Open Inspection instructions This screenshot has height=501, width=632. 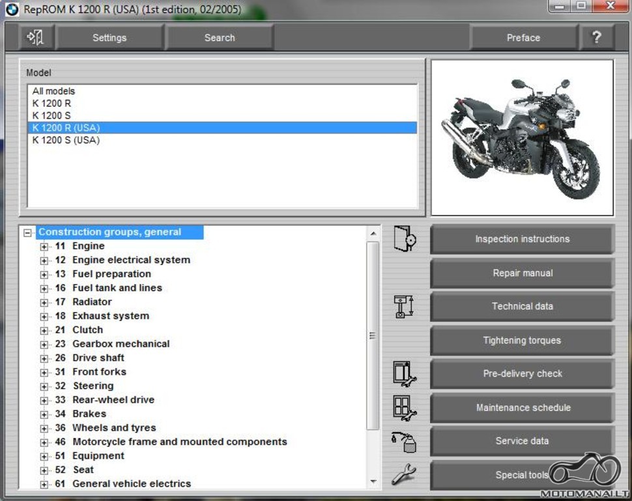pos(522,239)
